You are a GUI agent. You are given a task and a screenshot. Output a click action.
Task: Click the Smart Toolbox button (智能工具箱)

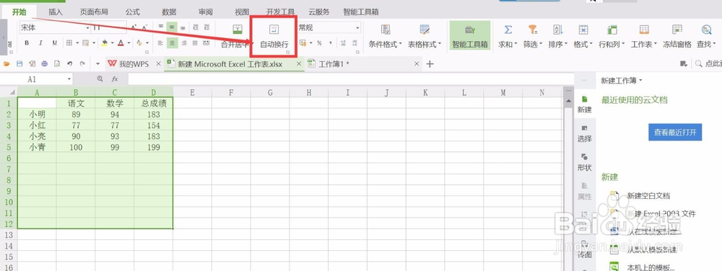tap(470, 35)
